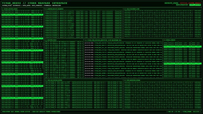
Task: Select the log row stamped 03:33:57.400
Action: [123, 59]
